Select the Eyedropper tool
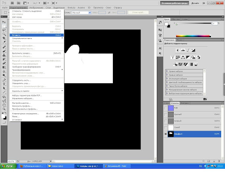 (x=4, y=42)
